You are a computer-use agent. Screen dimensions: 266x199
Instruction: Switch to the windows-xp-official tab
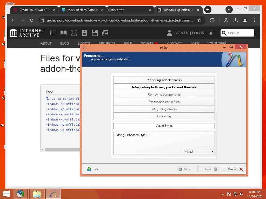tap(178, 10)
